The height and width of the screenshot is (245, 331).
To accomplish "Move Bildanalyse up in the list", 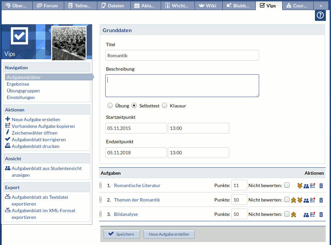I will 294,215.
